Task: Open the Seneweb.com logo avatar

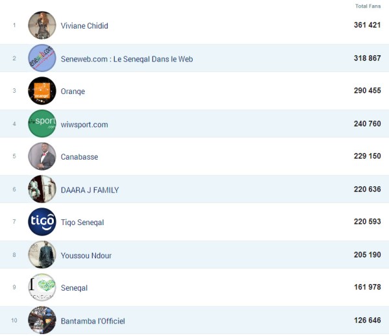Action: click(42, 58)
